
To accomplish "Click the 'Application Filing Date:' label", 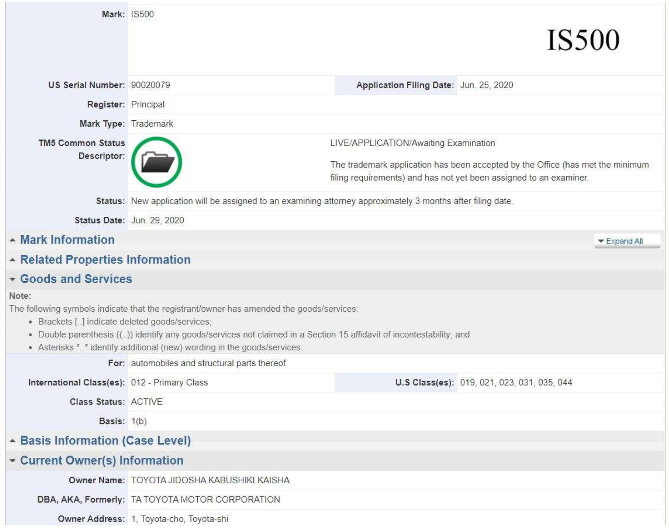I will click(405, 85).
